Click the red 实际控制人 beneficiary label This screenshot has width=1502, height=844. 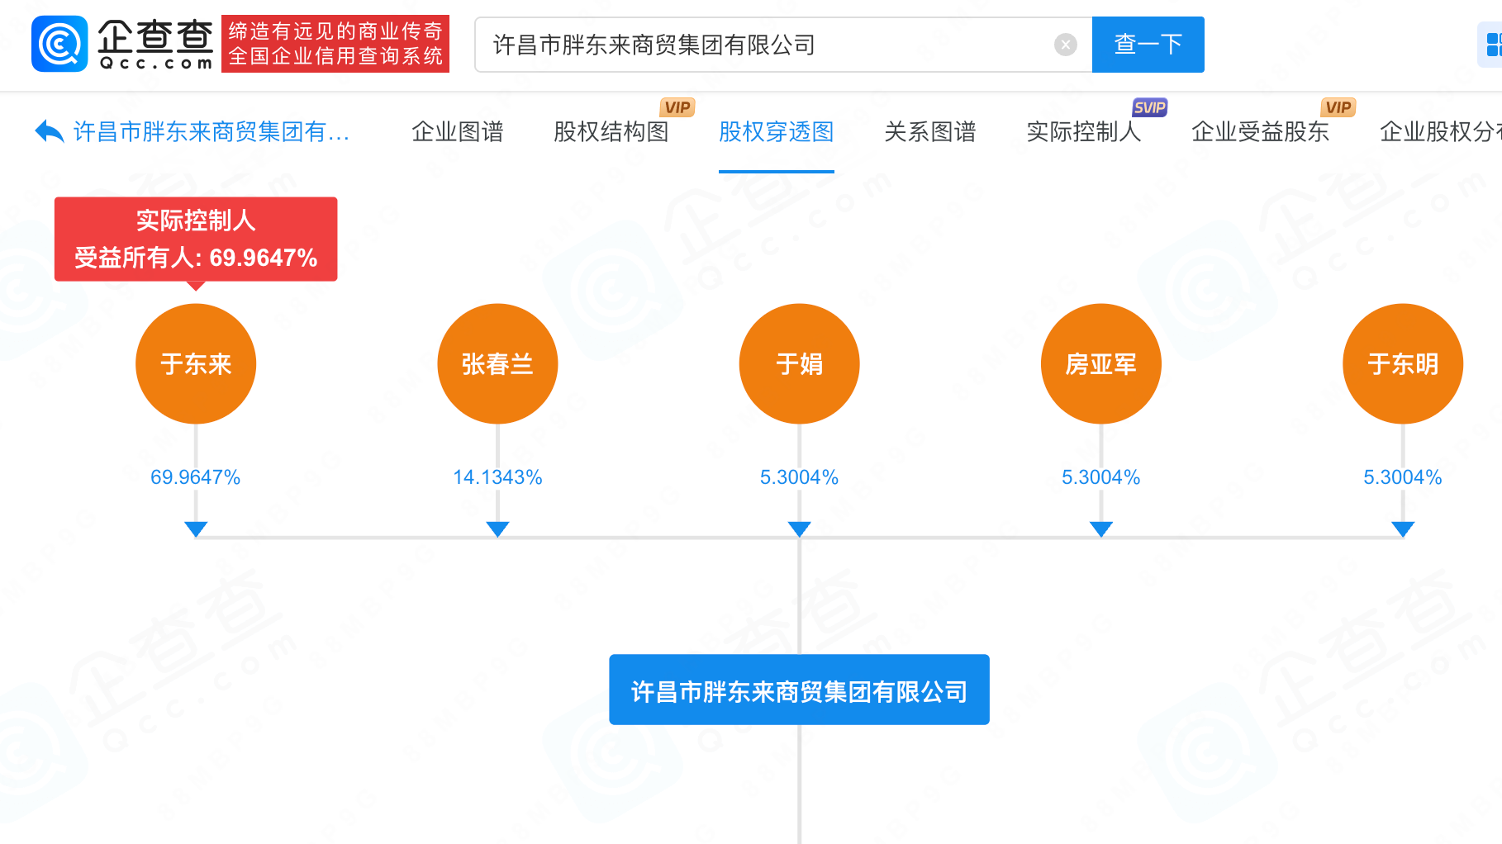(x=196, y=239)
